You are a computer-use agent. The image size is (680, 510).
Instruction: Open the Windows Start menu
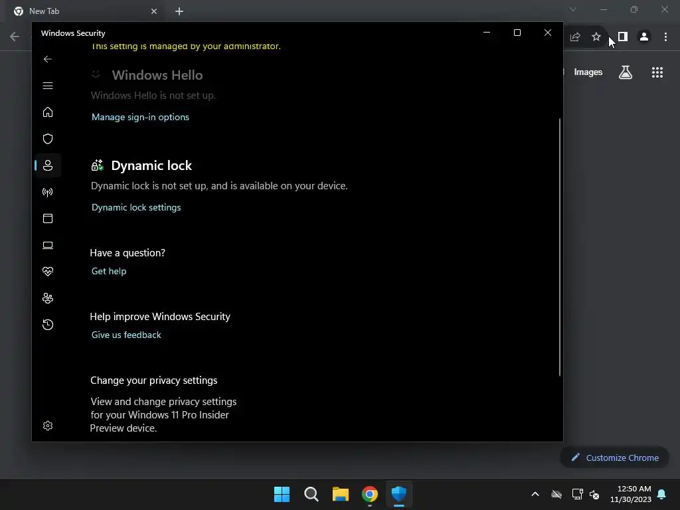click(x=282, y=494)
